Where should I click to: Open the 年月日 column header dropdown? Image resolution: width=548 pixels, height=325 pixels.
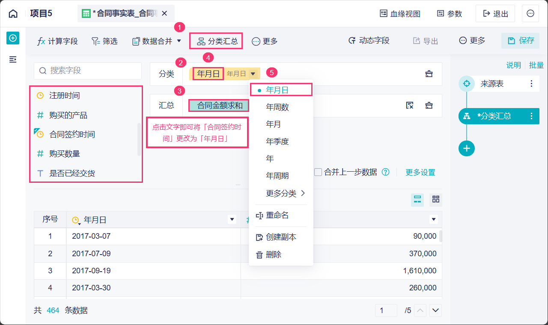coord(232,220)
